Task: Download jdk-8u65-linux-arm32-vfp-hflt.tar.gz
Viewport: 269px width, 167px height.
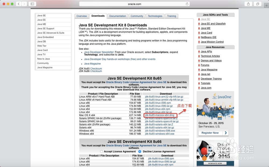Action: pyautogui.click(x=164, y=97)
